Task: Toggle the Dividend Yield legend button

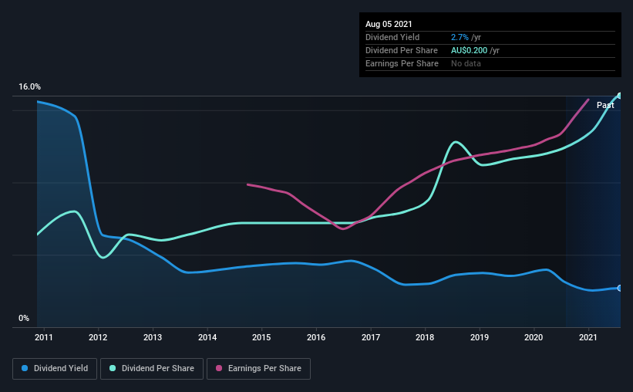Action: (55, 369)
